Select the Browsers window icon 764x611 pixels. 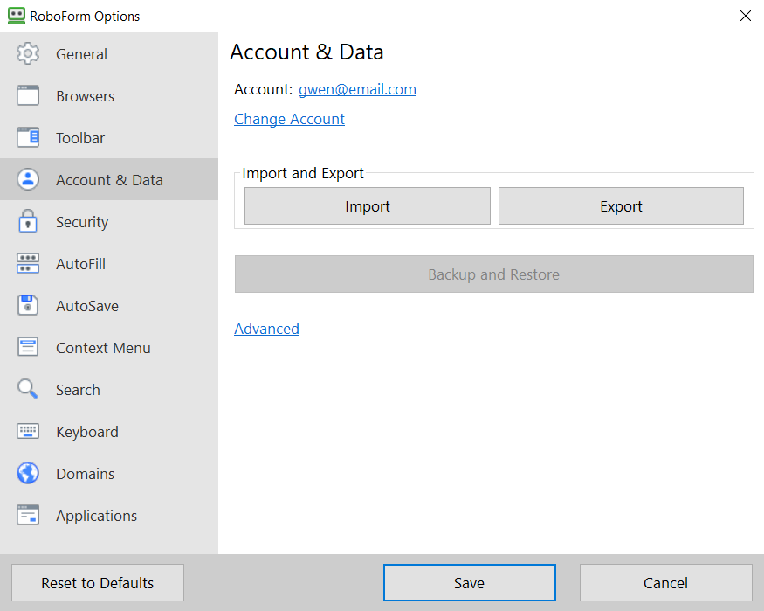28,96
